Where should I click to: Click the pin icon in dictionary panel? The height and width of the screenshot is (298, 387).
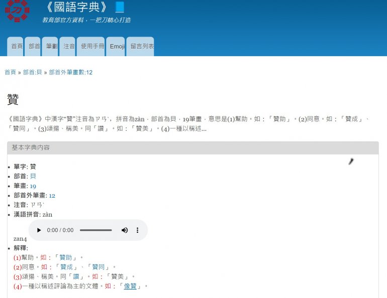point(351,162)
